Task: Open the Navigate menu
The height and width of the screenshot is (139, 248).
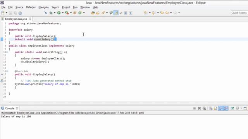Action: tap(44, 7)
